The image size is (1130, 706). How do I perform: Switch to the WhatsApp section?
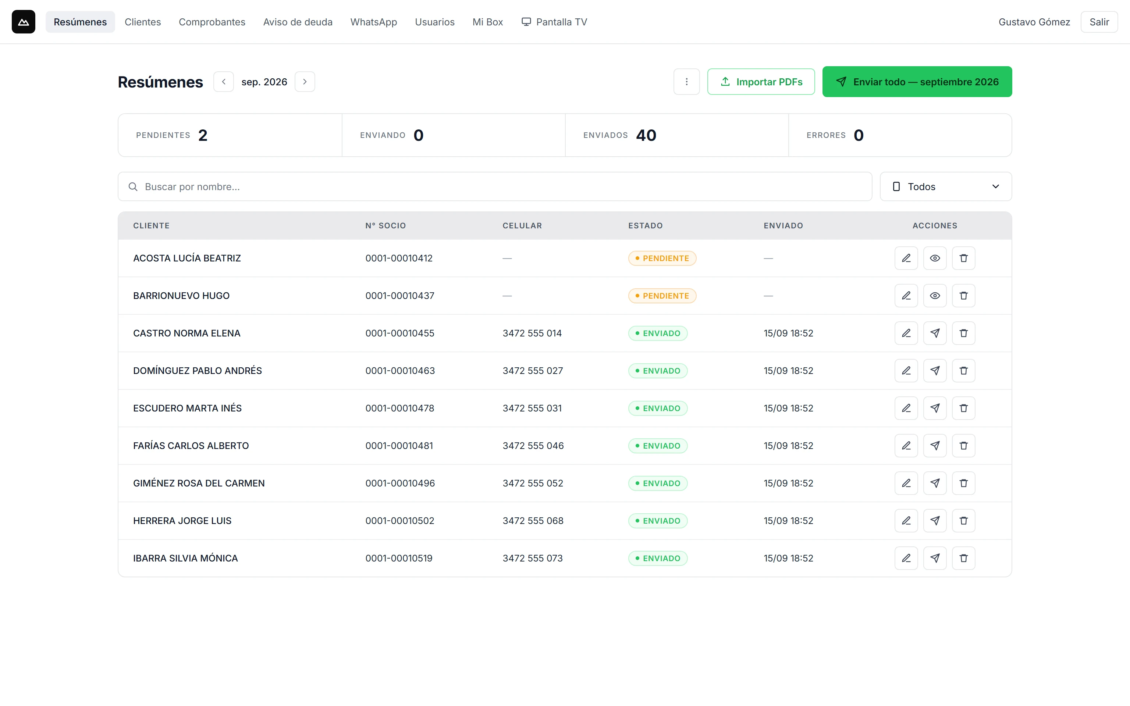tap(374, 22)
